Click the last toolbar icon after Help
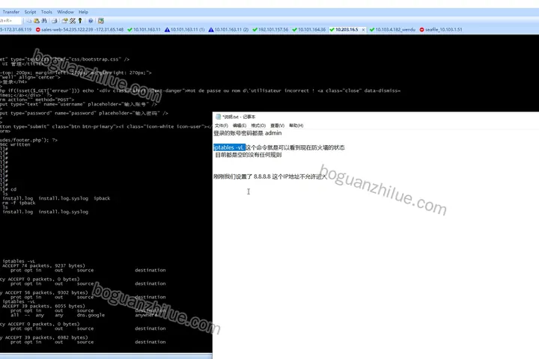539x359 pixels. click(x=101, y=21)
